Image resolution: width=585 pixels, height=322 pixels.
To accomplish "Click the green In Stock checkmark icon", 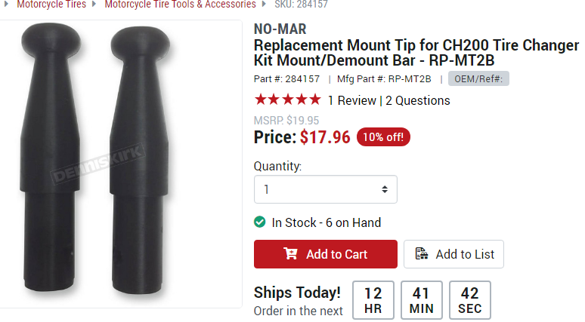I will pos(259,222).
